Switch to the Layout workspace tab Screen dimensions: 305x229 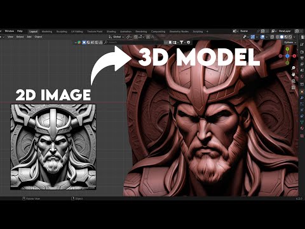pyautogui.click(x=34, y=32)
